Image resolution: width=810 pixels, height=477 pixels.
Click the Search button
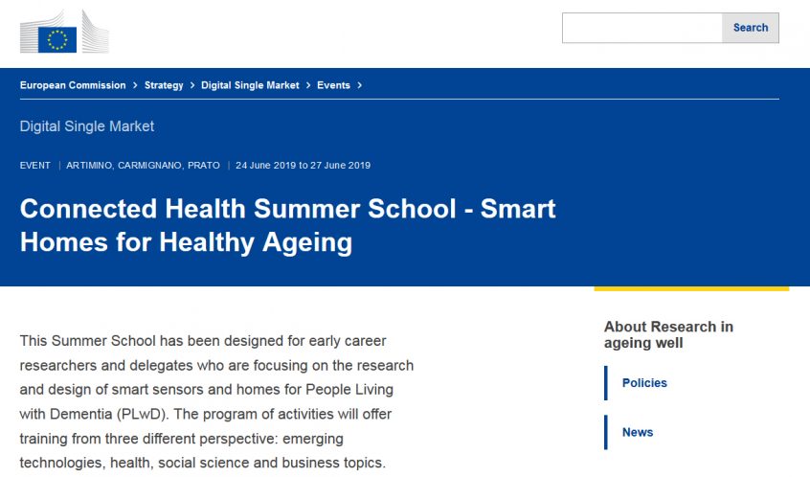pos(750,28)
